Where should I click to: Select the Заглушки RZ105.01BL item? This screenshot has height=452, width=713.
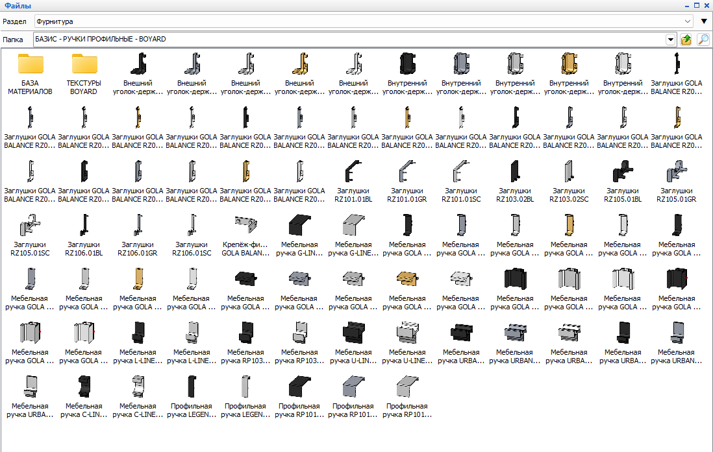point(623,182)
